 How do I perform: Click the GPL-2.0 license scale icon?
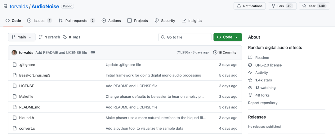click(x=250, y=65)
